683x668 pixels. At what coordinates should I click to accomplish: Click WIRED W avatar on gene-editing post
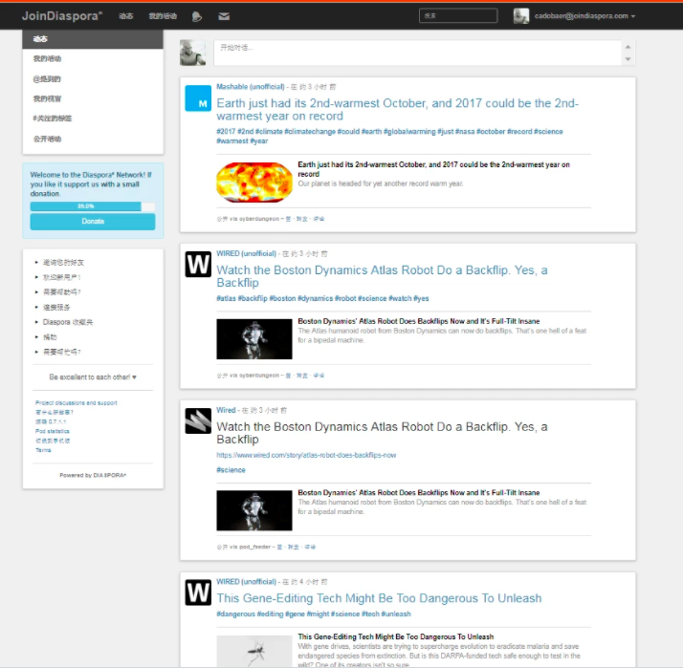[198, 593]
